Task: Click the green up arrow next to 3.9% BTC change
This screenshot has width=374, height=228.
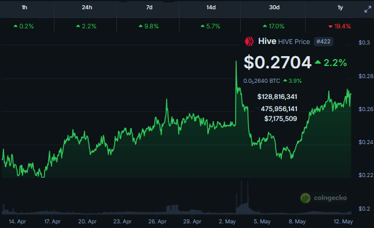Action: pos(285,80)
